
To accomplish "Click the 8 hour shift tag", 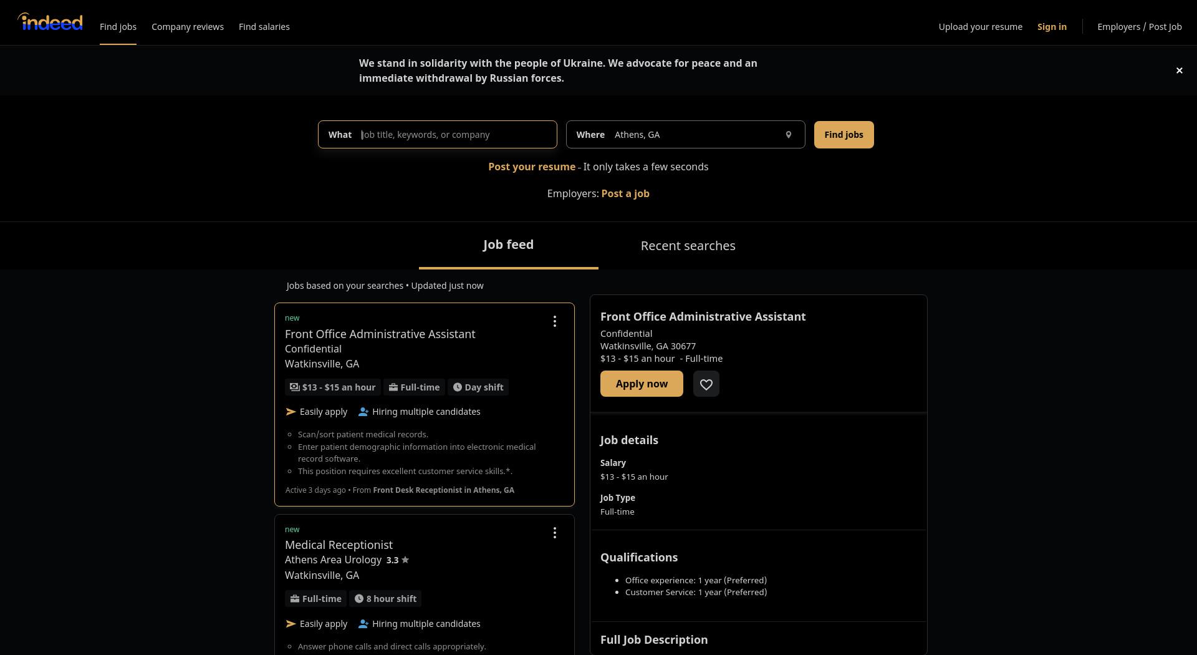I will tap(385, 599).
